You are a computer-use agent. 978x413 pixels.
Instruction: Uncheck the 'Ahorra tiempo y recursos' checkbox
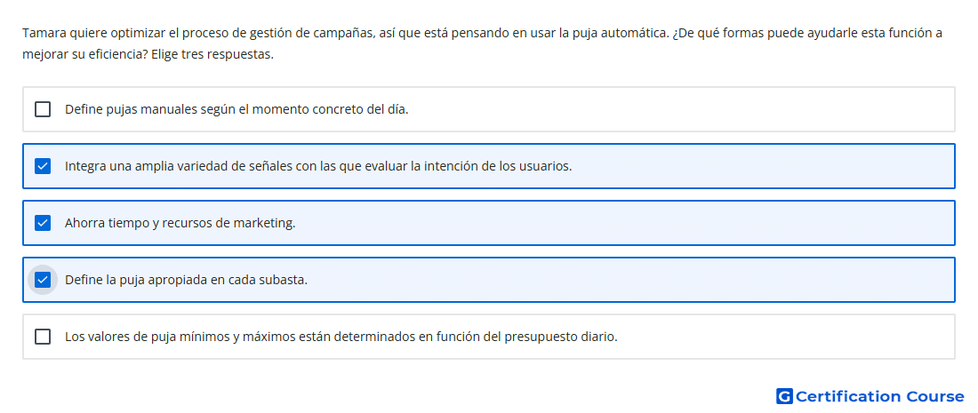click(43, 223)
